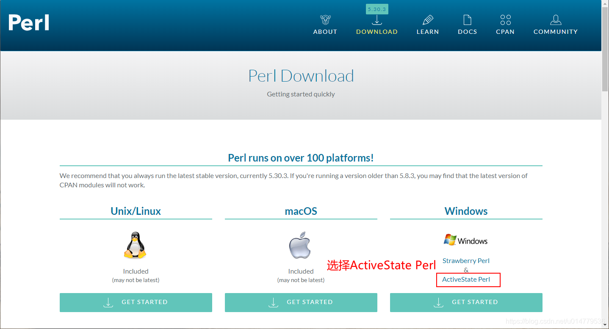
Task: Open the DOCS navigation item
Action: click(468, 32)
